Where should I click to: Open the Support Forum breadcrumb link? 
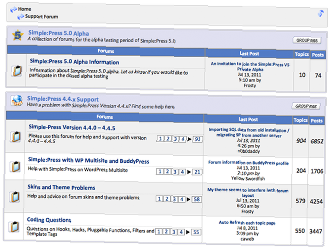pyautogui.click(x=42, y=17)
